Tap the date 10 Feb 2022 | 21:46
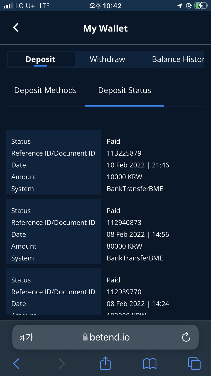 pyautogui.click(x=138, y=165)
